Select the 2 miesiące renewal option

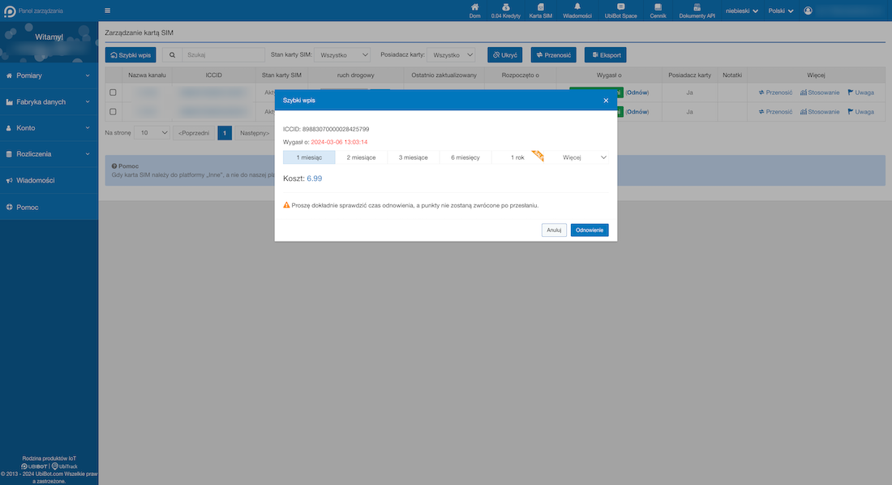tap(361, 157)
